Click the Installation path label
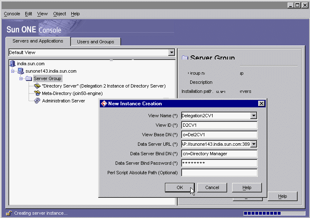This screenshot has height=218, width=310. pos(197,91)
